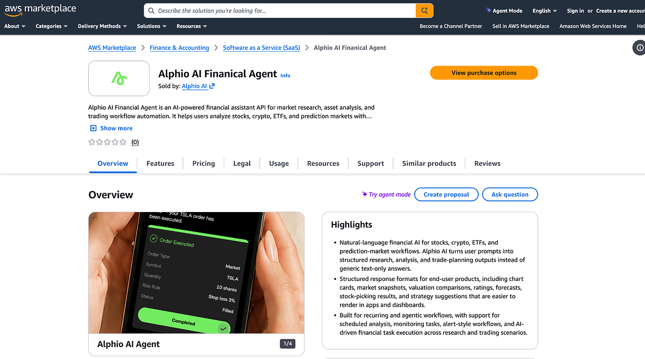Click the orange search magnifier button
Viewport: 645px width, 359px height.
click(x=424, y=11)
